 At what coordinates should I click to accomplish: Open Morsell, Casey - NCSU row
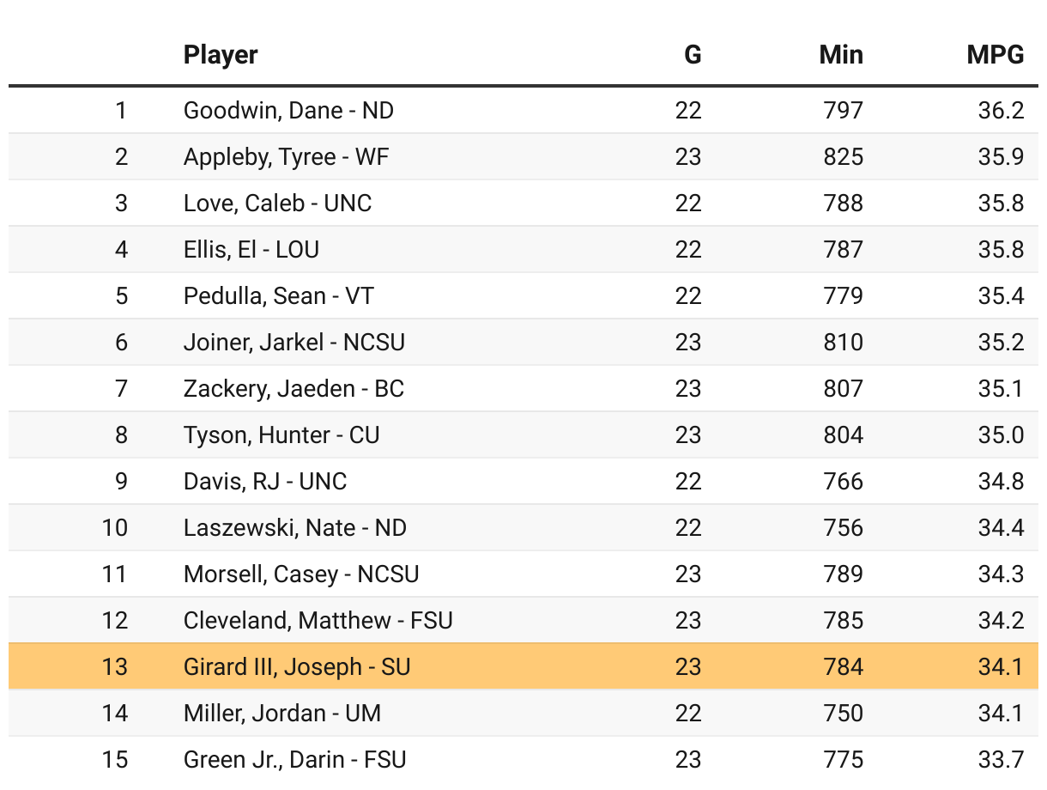523,574
